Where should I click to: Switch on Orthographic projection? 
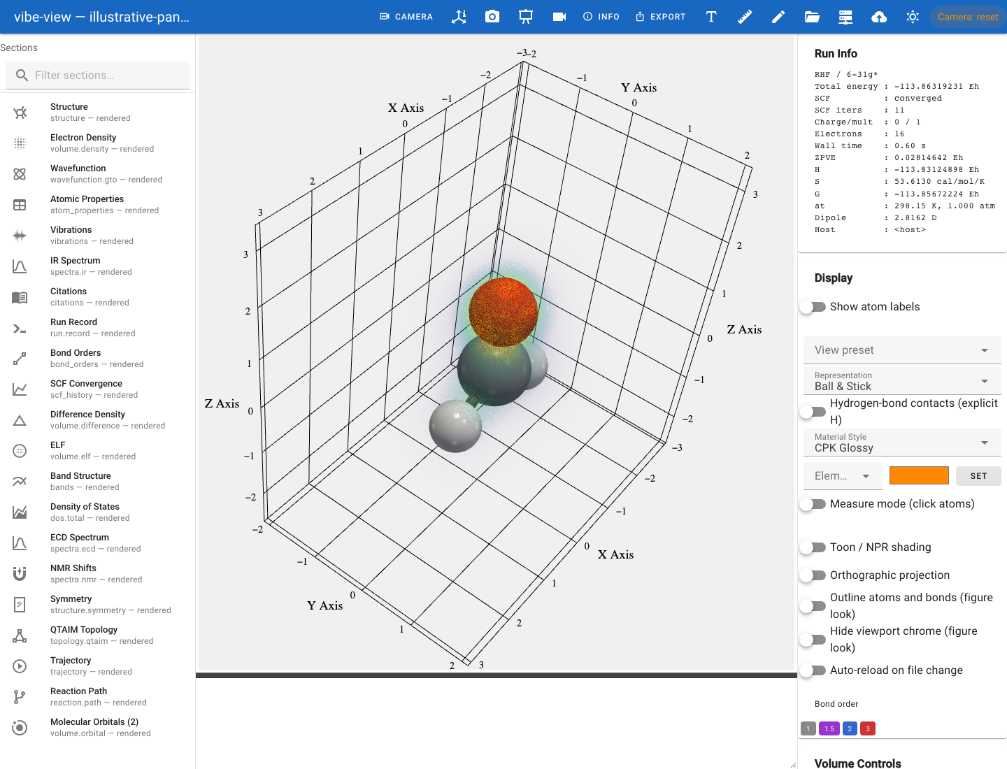tap(813, 575)
